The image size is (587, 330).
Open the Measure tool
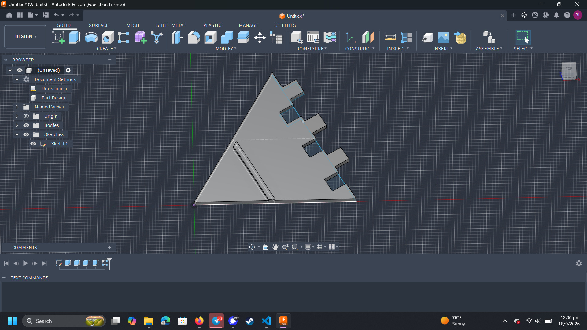click(x=390, y=38)
